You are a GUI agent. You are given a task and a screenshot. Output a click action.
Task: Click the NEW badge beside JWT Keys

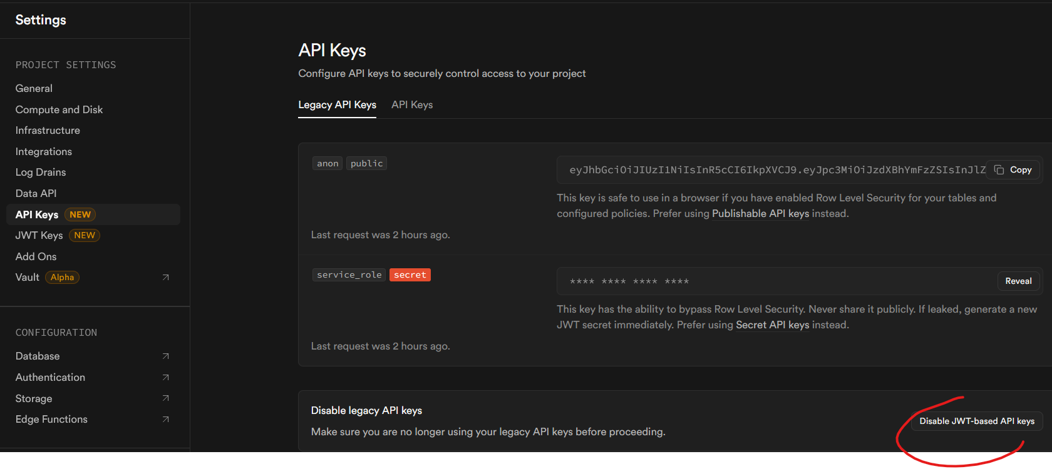click(x=85, y=235)
